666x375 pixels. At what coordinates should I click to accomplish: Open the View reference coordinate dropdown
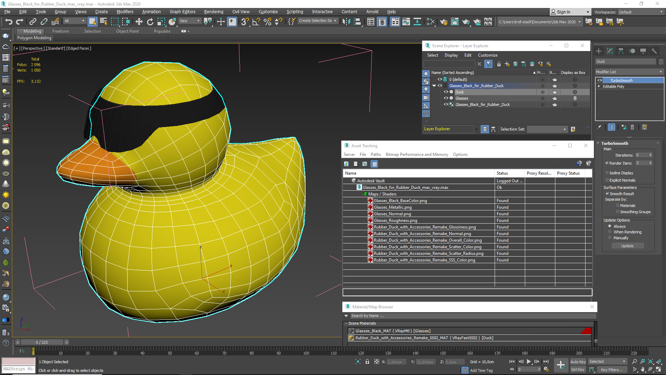point(190,21)
